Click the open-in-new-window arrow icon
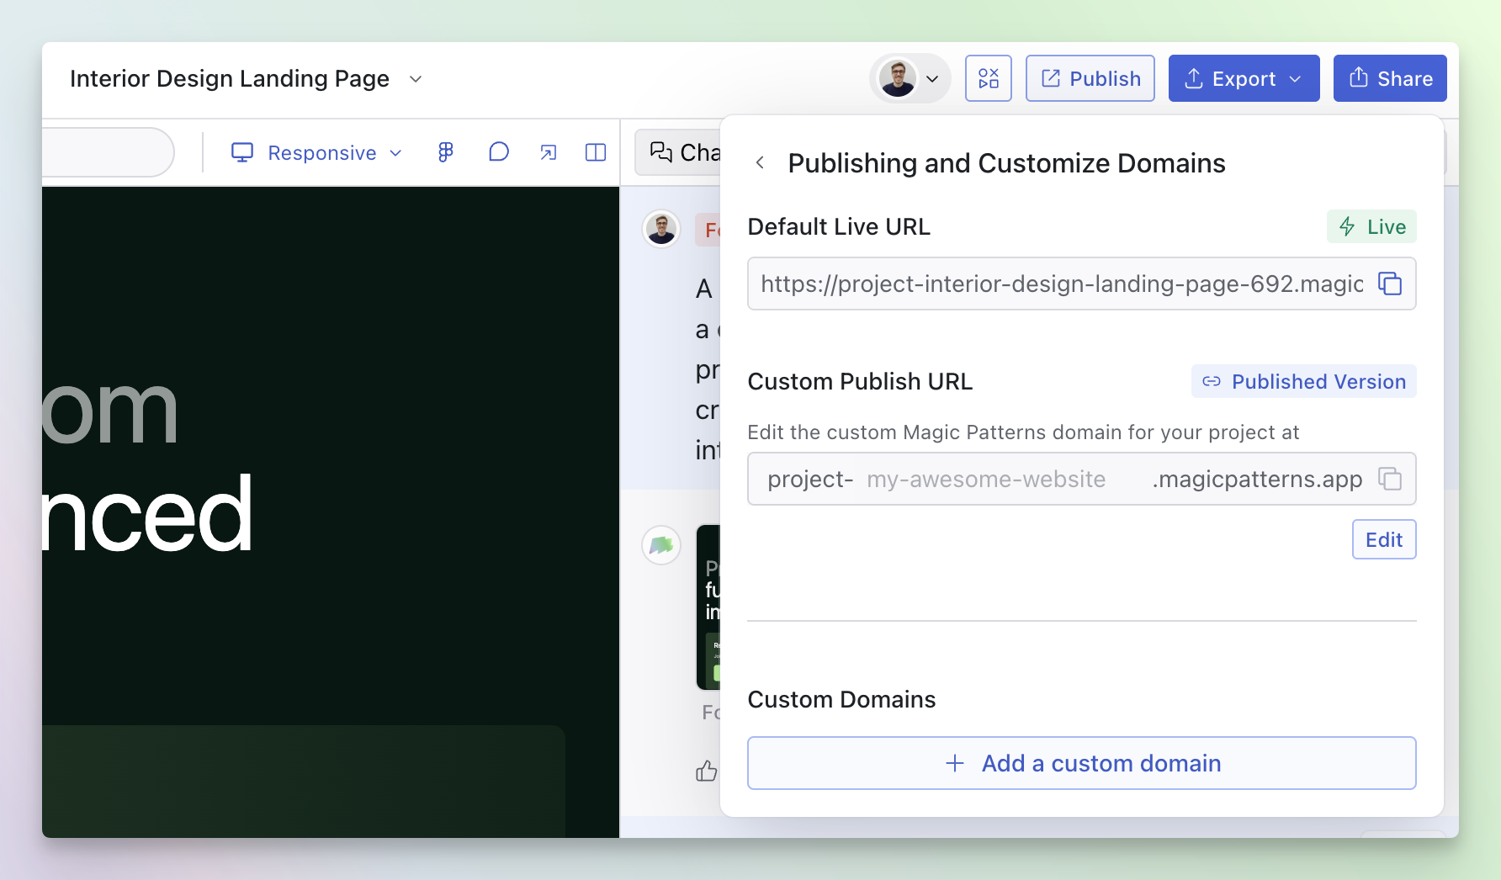This screenshot has height=880, width=1501. [x=548, y=152]
